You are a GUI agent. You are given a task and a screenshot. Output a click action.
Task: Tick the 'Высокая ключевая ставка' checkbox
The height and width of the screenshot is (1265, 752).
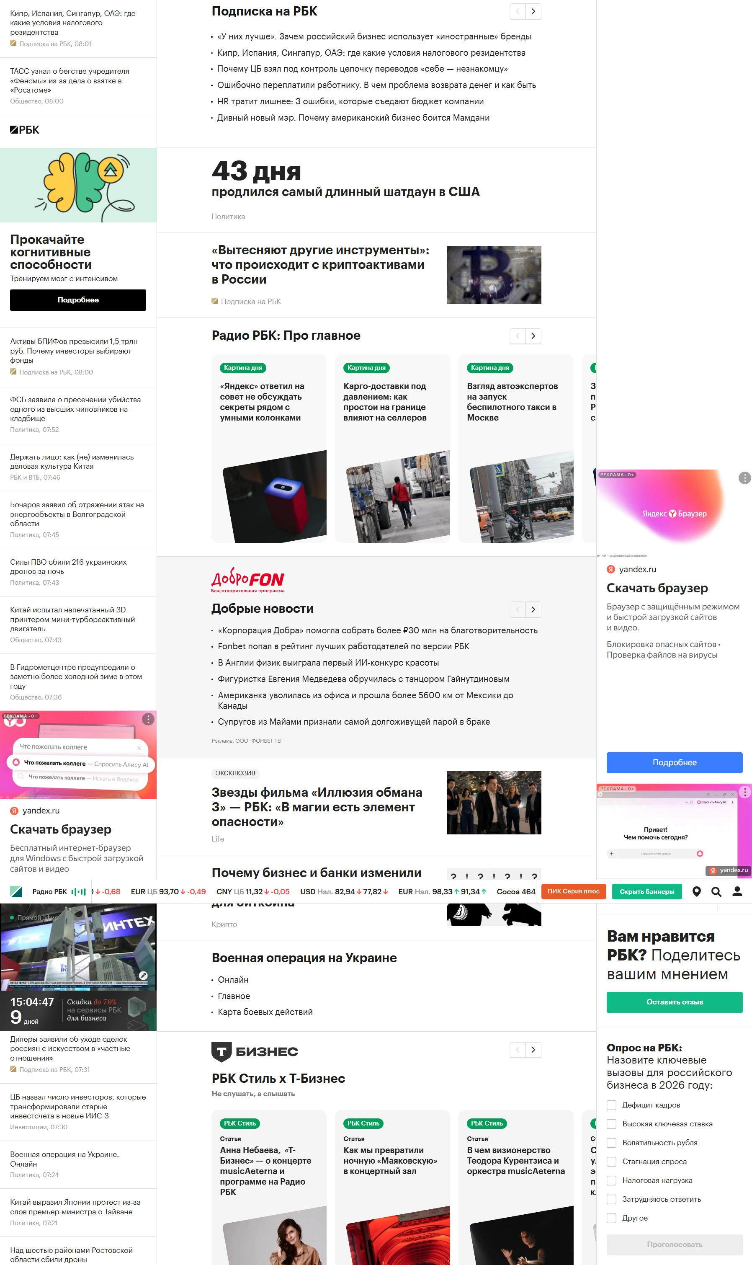[612, 1123]
